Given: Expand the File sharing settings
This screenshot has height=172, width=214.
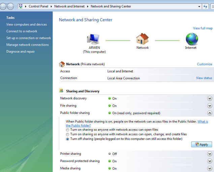Looking at the screenshot, I should click(x=210, y=106).
